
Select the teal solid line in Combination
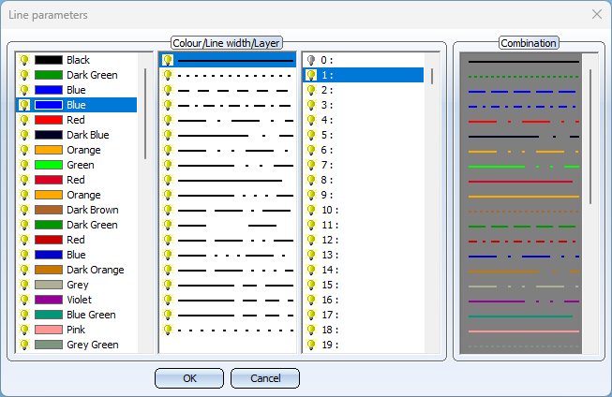pos(520,316)
